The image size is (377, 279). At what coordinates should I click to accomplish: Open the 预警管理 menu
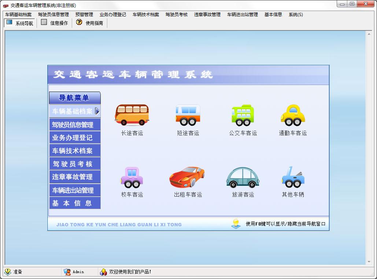(84, 15)
